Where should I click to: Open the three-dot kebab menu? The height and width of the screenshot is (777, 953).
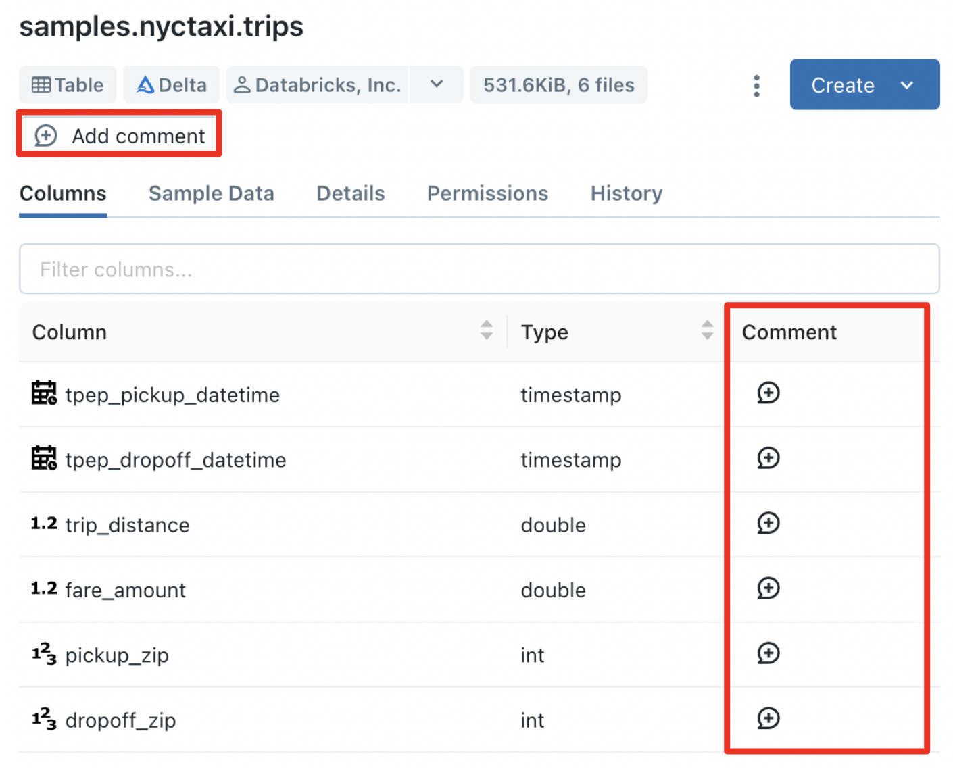[x=756, y=85]
